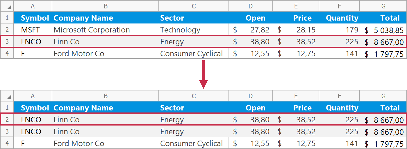Viewport: 407px width, 149px height.
Task: Select row 2 header in the lower grid
Action: click(x=7, y=120)
